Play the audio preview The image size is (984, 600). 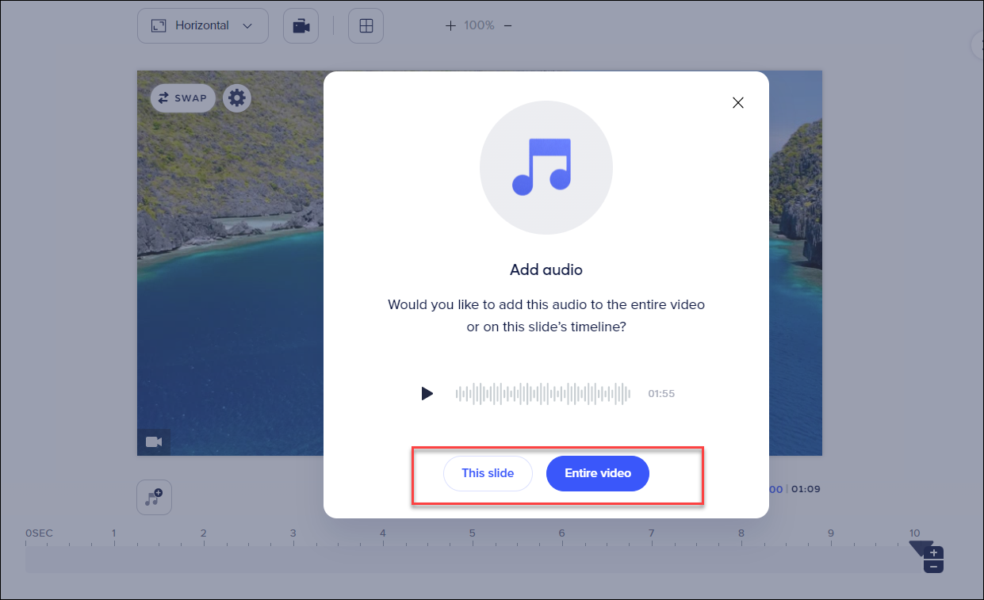click(427, 393)
